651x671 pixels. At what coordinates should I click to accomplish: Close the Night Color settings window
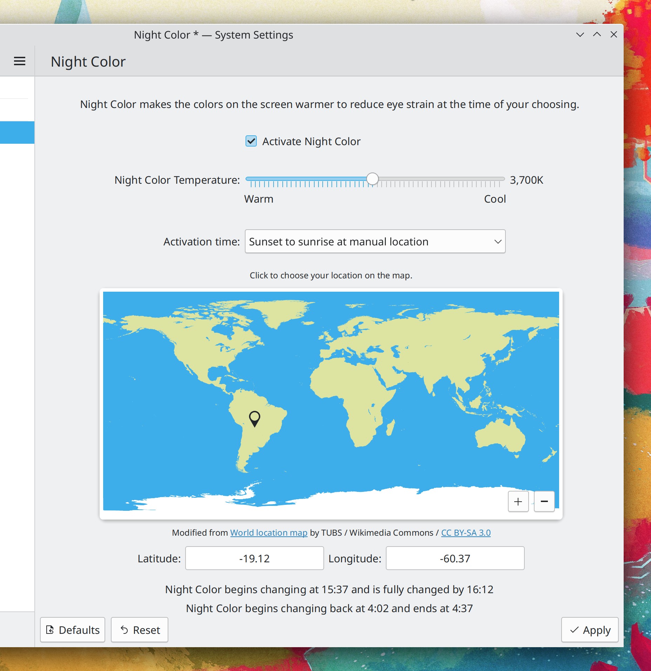coord(613,35)
